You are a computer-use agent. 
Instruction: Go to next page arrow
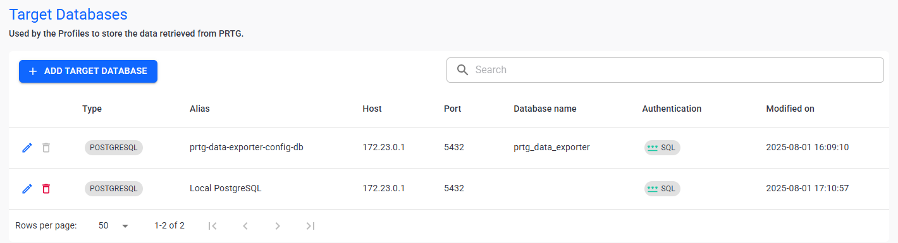pyautogui.click(x=278, y=226)
